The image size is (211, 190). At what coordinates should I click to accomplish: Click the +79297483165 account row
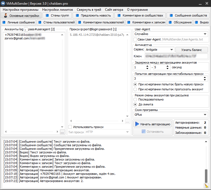23,35
